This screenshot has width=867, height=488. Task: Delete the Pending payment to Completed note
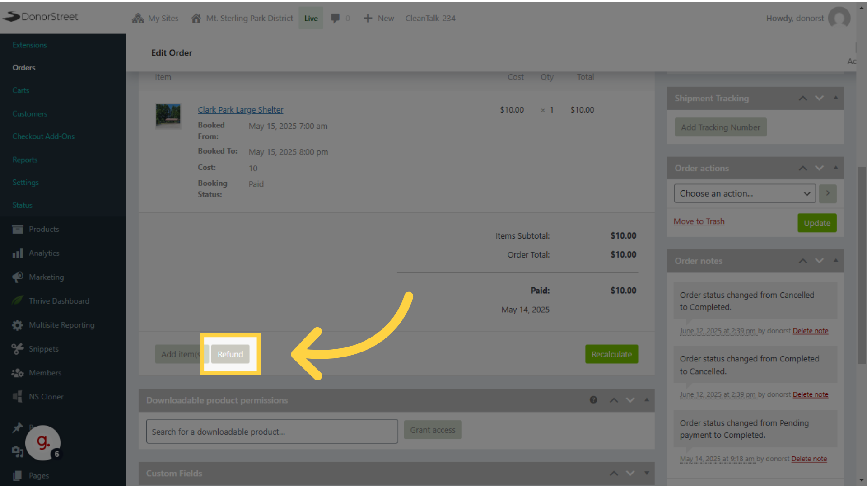[x=809, y=459]
